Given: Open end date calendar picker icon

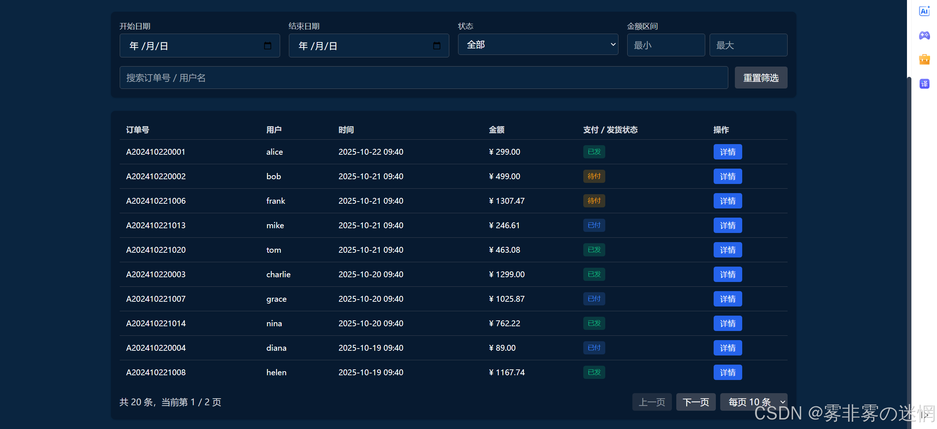Looking at the screenshot, I should point(436,46).
